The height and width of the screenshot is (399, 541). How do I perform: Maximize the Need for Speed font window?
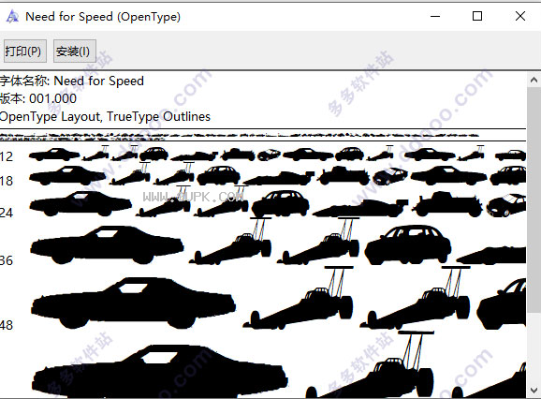tap(477, 16)
